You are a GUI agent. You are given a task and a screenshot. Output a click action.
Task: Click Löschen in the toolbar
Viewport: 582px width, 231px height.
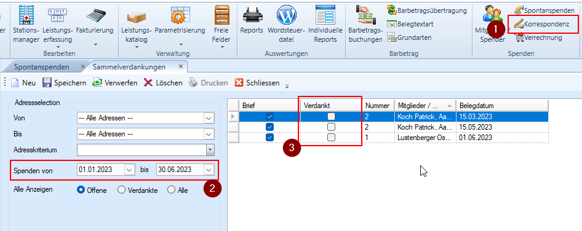pos(163,83)
